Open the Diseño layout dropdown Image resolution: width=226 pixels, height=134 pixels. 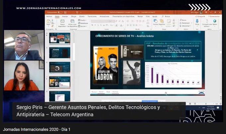pyautogui.click(x=82, y=20)
